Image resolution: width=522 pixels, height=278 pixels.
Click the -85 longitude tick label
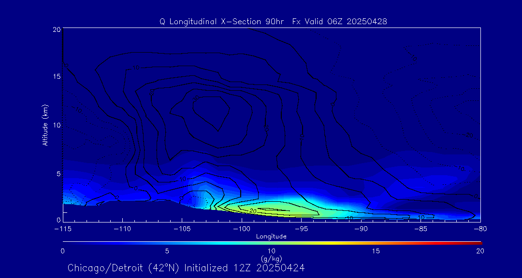tap(421, 229)
